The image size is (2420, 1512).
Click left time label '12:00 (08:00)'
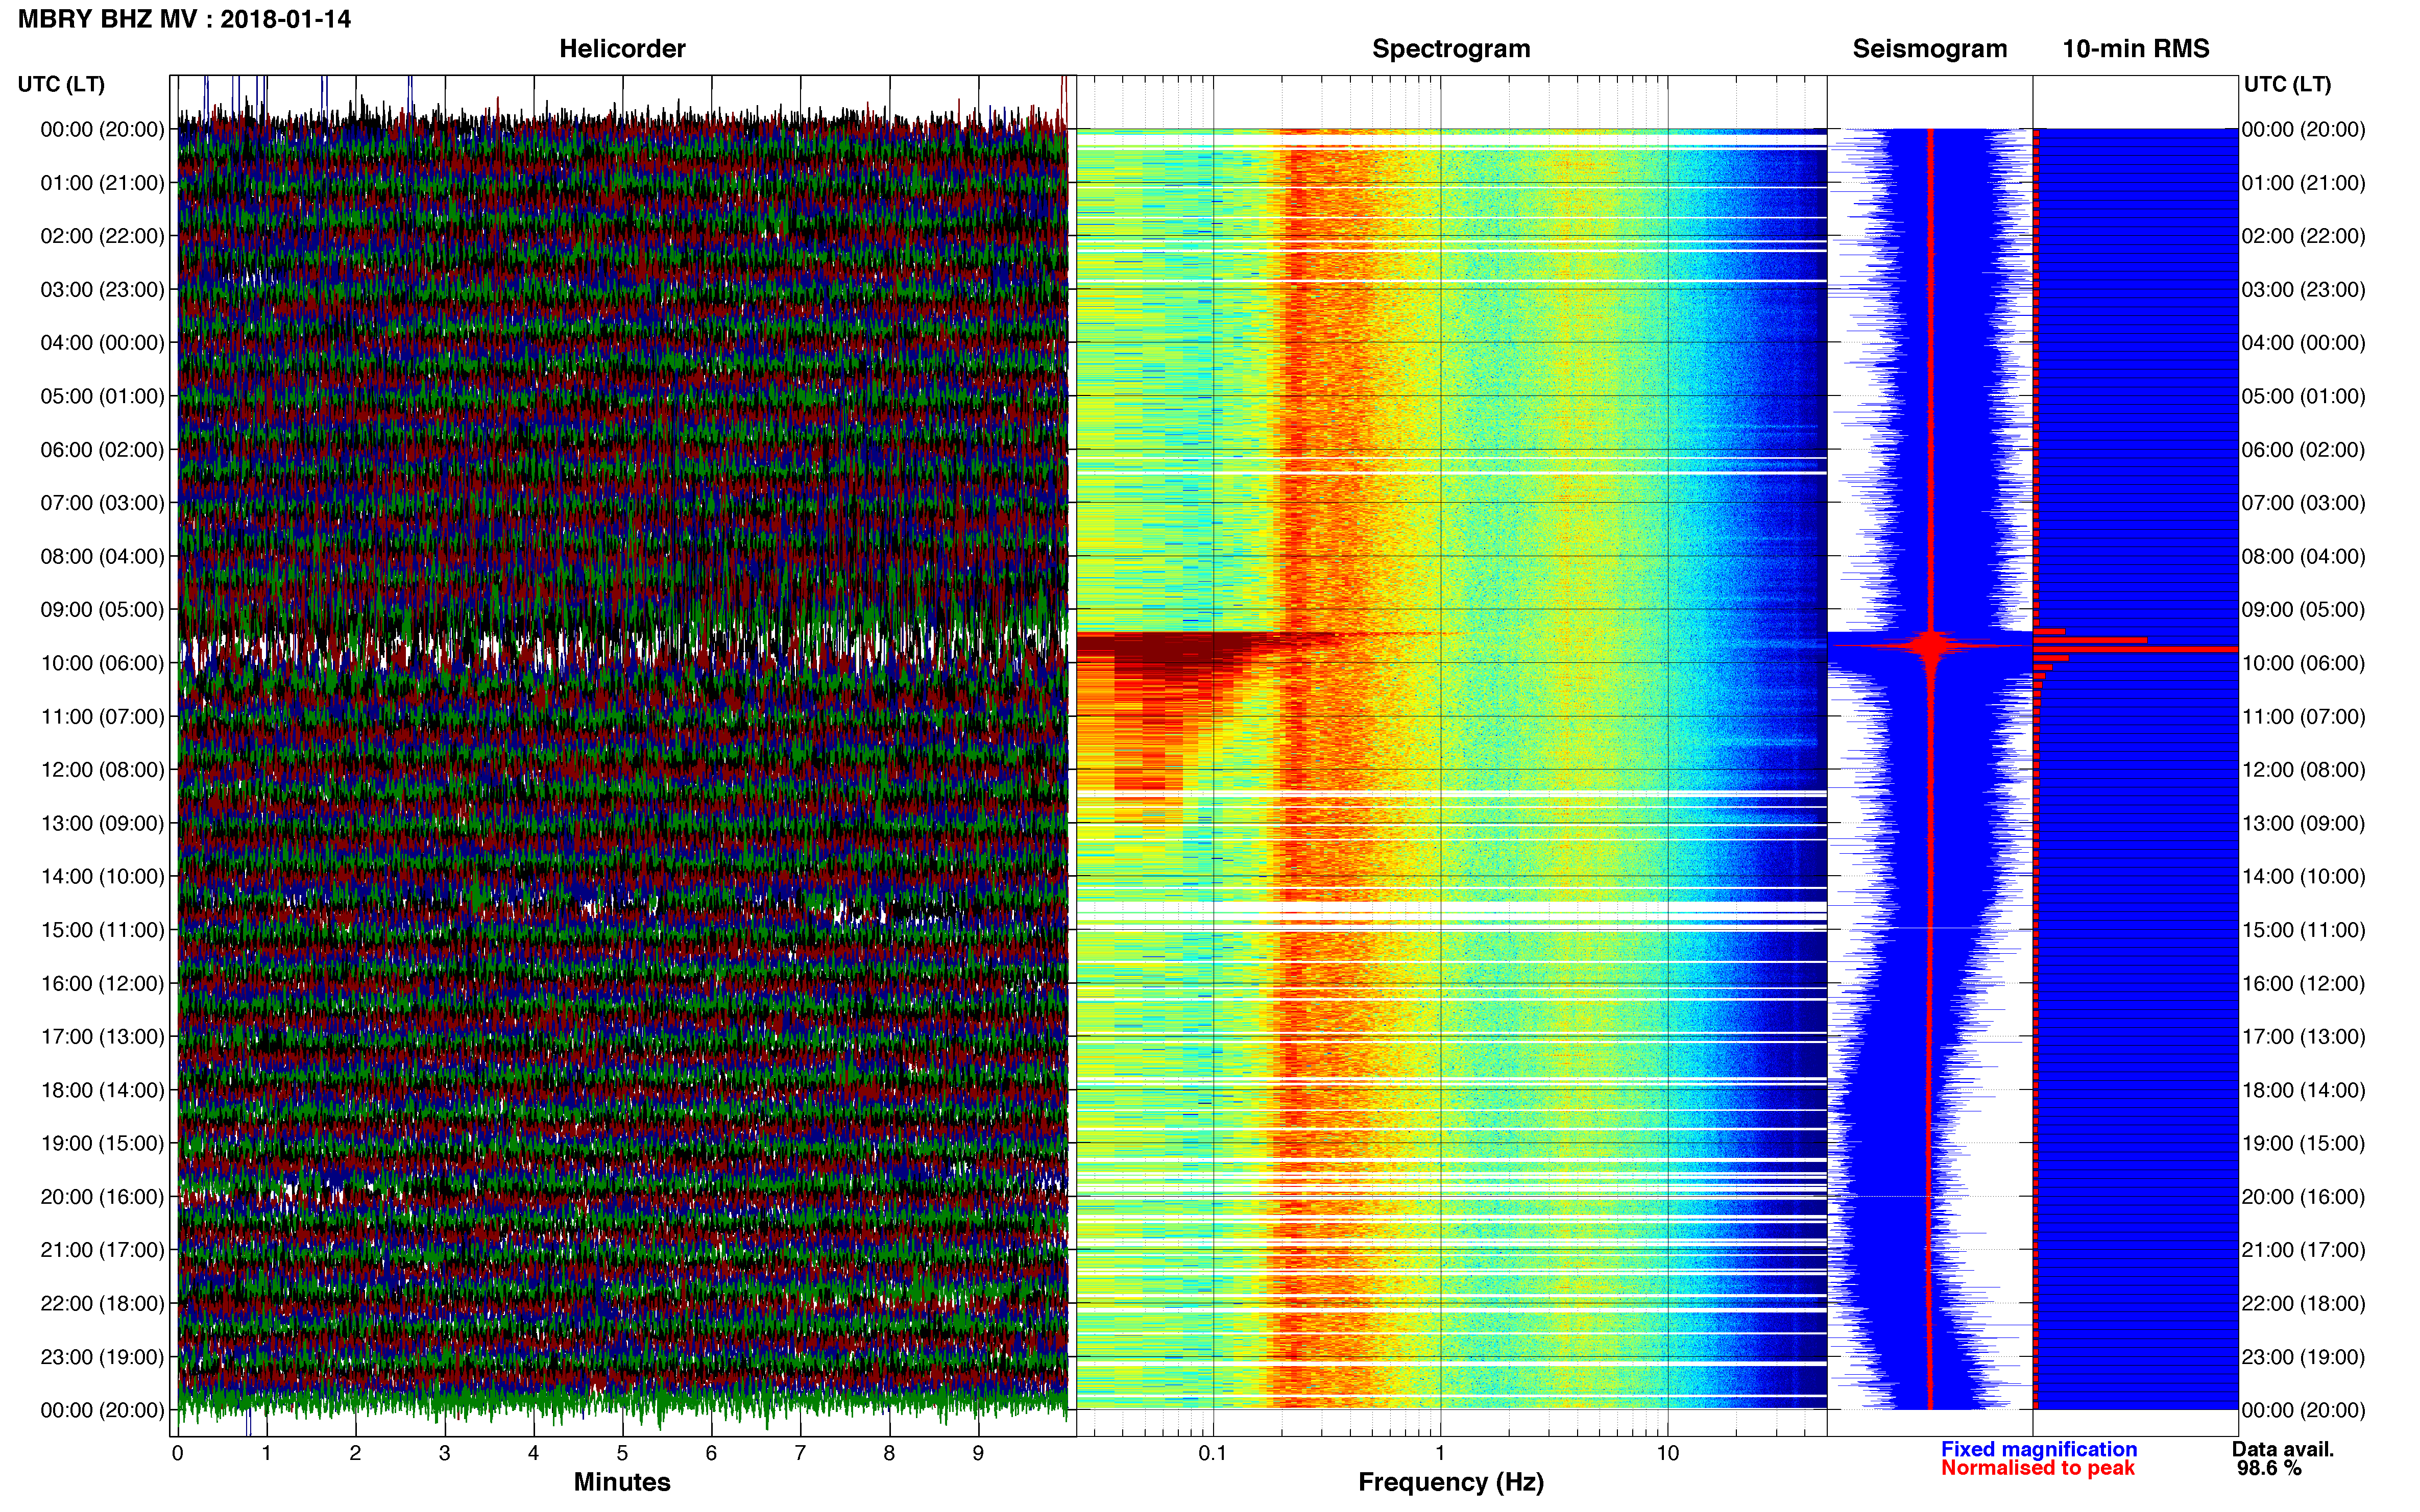click(102, 770)
